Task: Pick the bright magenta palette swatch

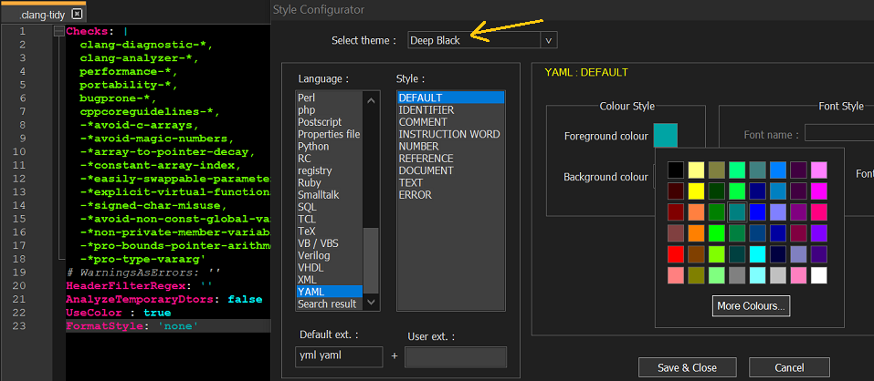Action: click(x=819, y=191)
